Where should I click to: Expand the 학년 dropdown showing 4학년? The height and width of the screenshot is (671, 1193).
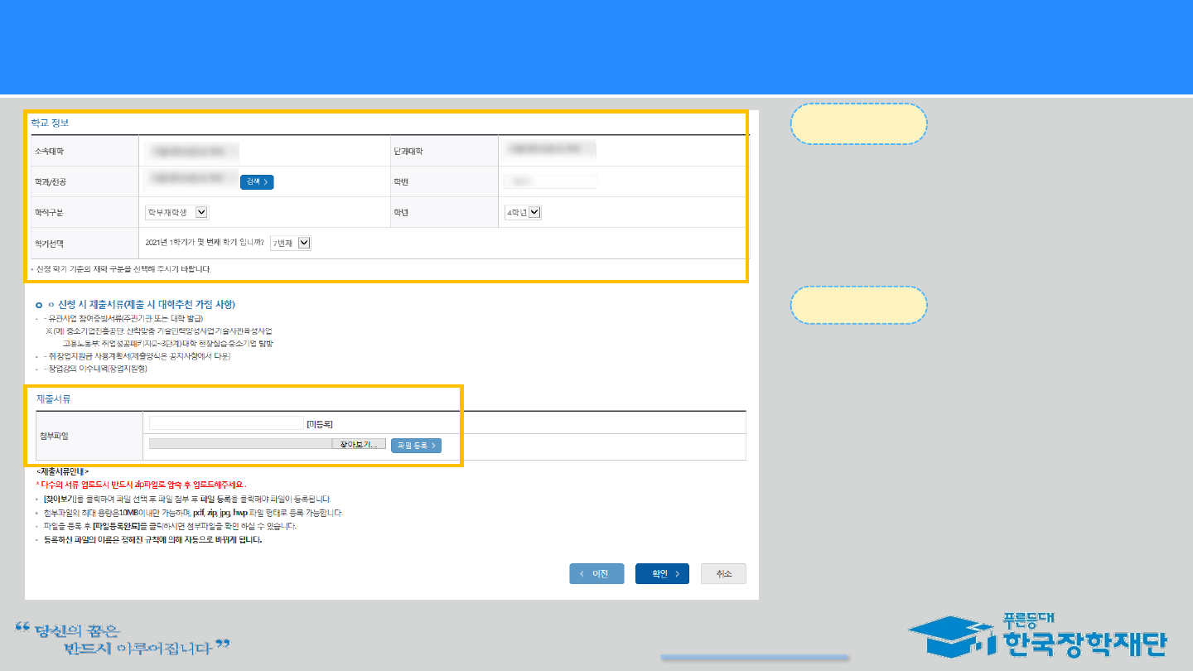point(523,213)
